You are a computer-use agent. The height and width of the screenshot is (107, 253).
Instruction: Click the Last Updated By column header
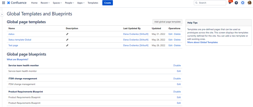[132, 28]
